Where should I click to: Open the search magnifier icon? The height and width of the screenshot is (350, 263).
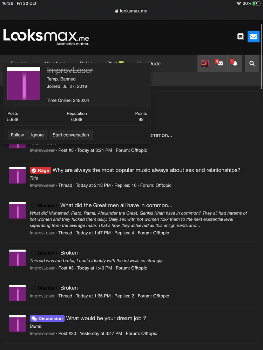tap(252, 63)
